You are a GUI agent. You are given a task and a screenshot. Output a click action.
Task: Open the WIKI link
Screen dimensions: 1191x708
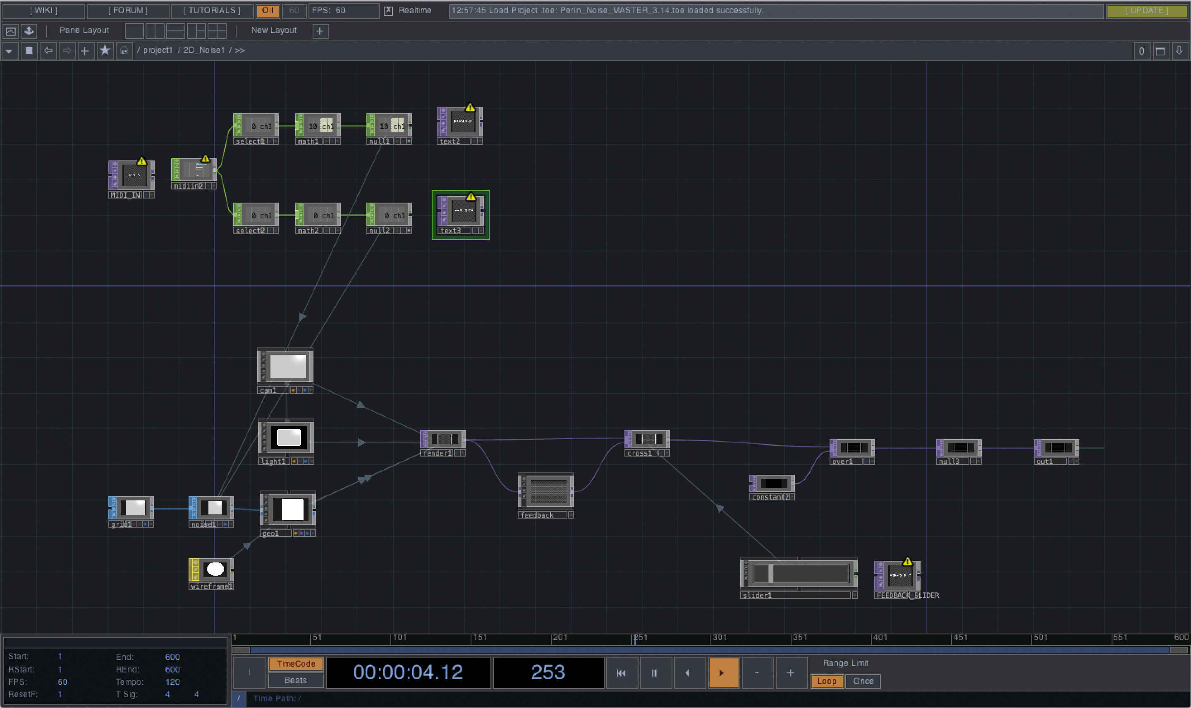point(43,10)
